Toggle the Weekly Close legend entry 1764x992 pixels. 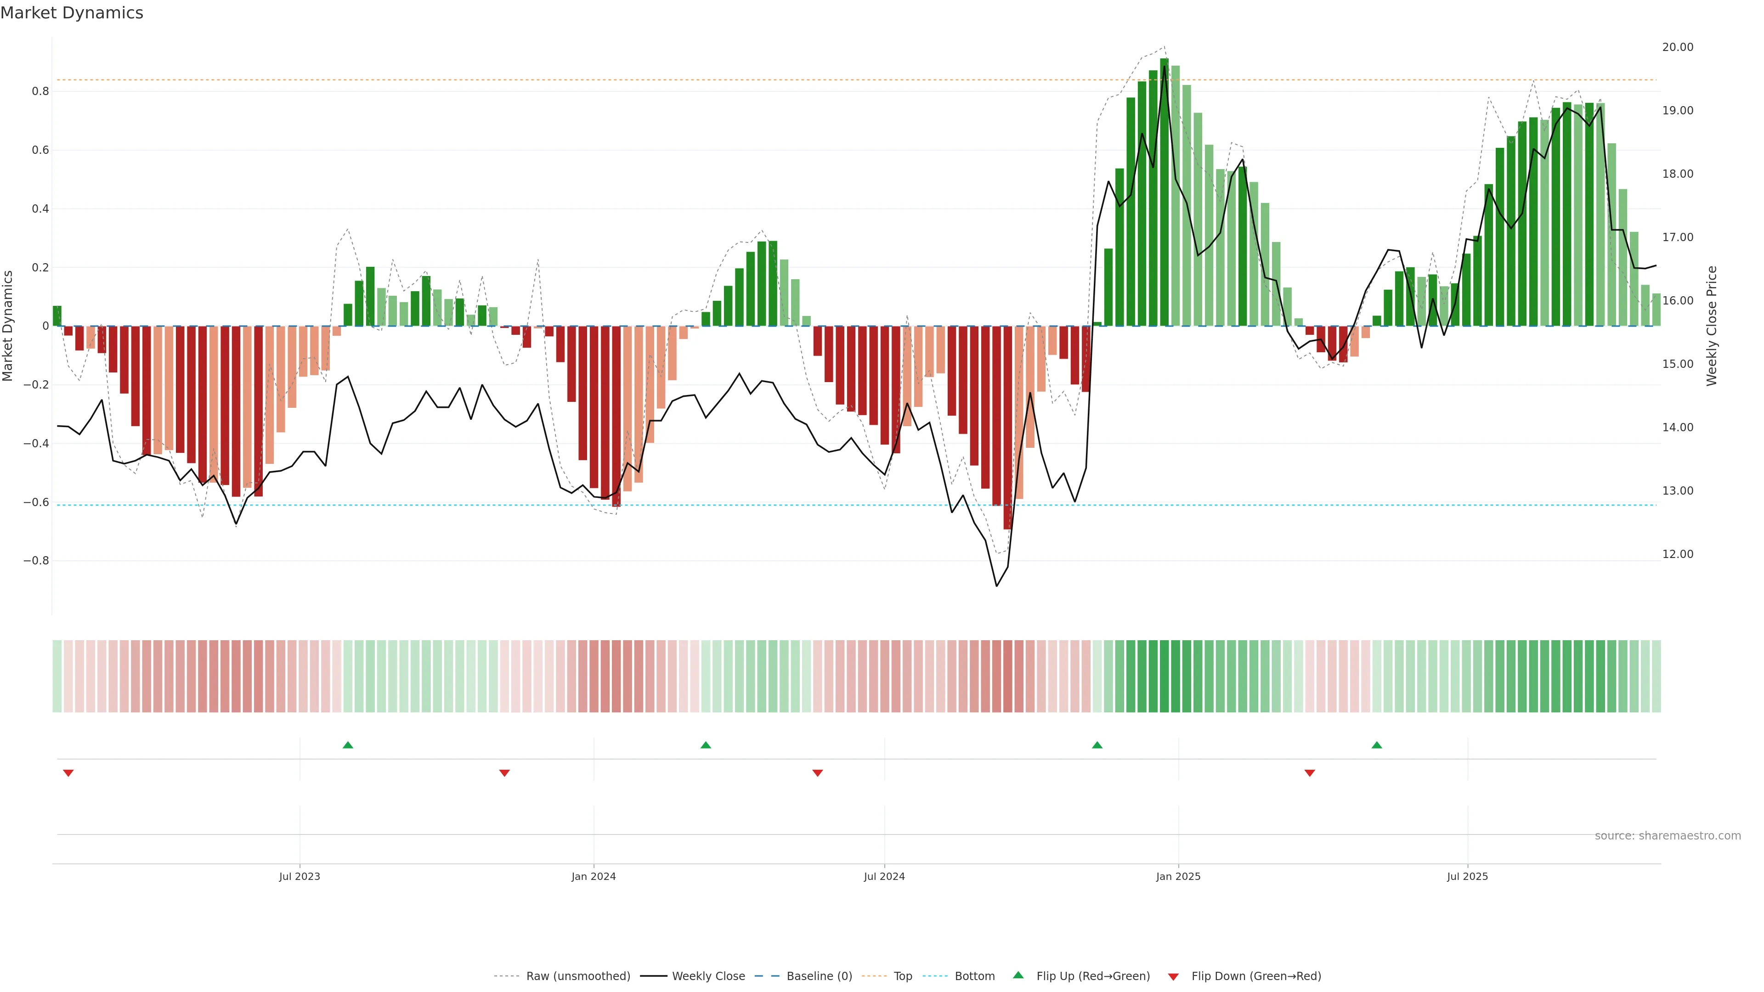click(708, 976)
